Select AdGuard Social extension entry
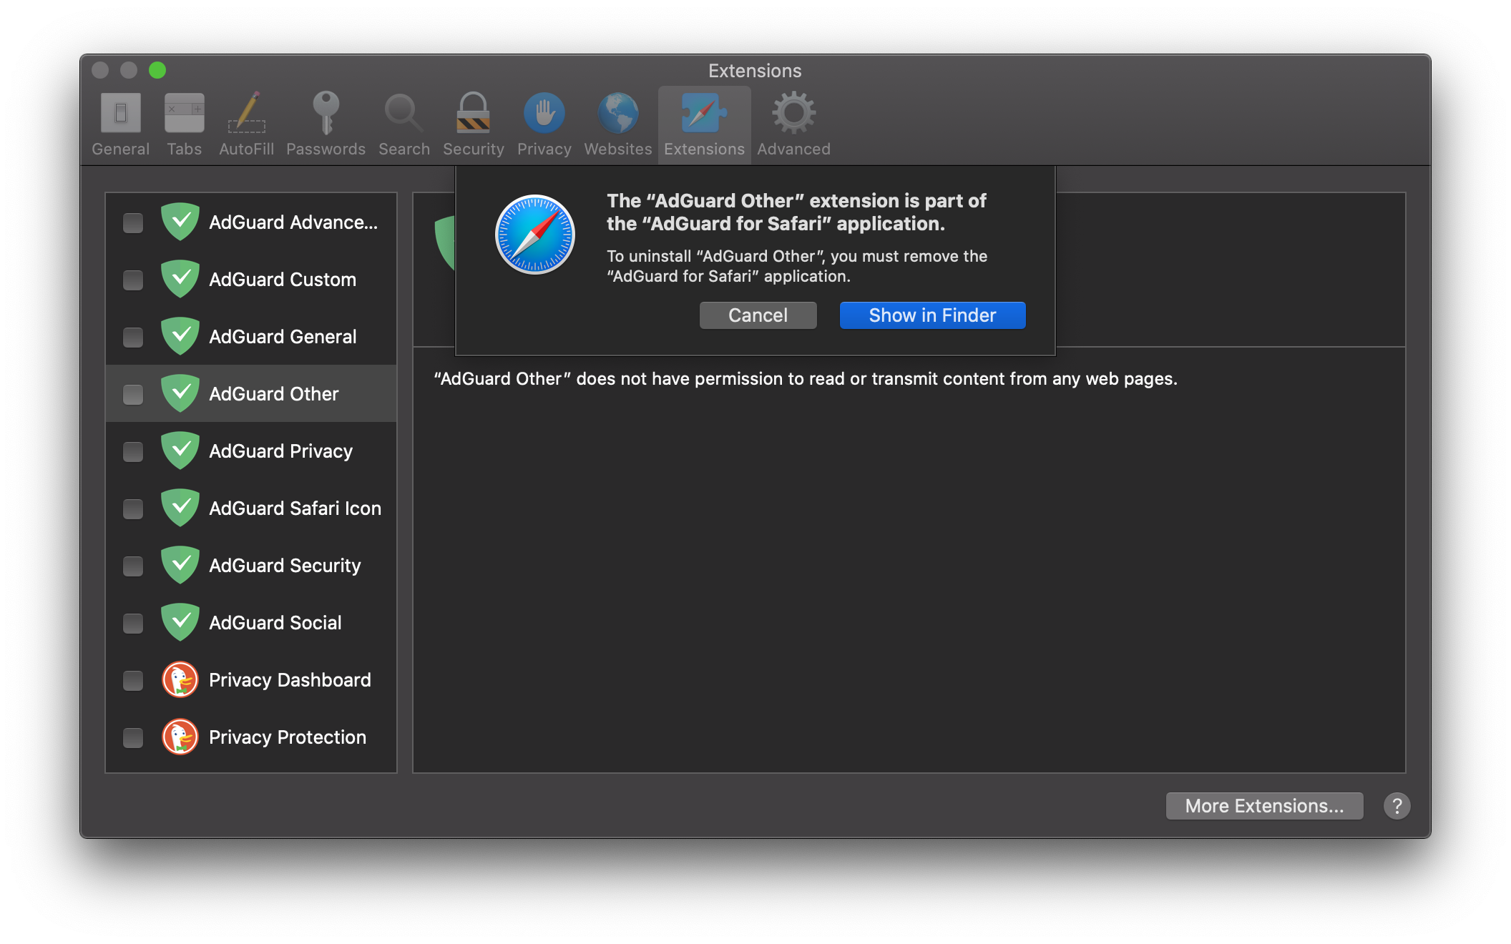 [x=251, y=622]
